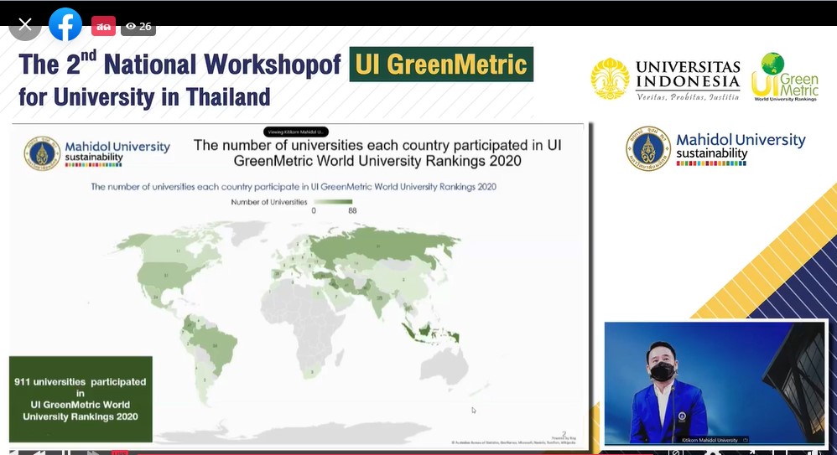Click the 'Viewing Kitikorn Mahidol U...' pill label
This screenshot has width=837, height=455.
[x=296, y=132]
